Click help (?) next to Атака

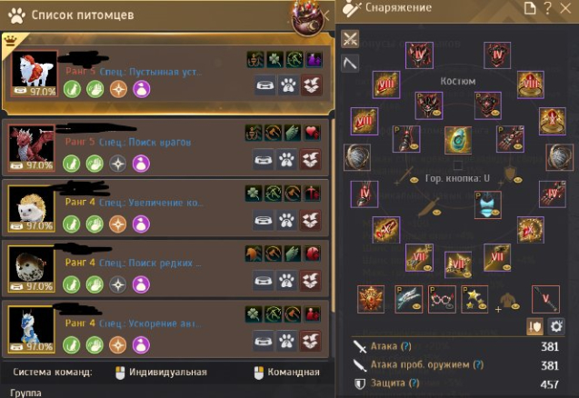tap(405, 346)
